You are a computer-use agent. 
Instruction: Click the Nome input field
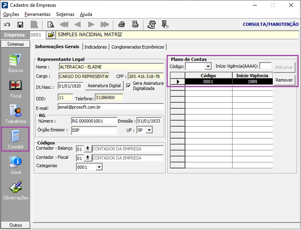click(x=111, y=67)
